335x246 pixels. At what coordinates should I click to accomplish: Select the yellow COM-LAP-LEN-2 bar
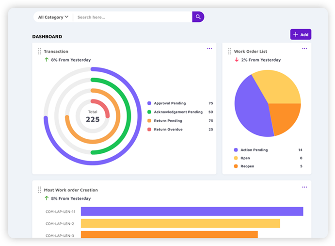click(x=180, y=223)
